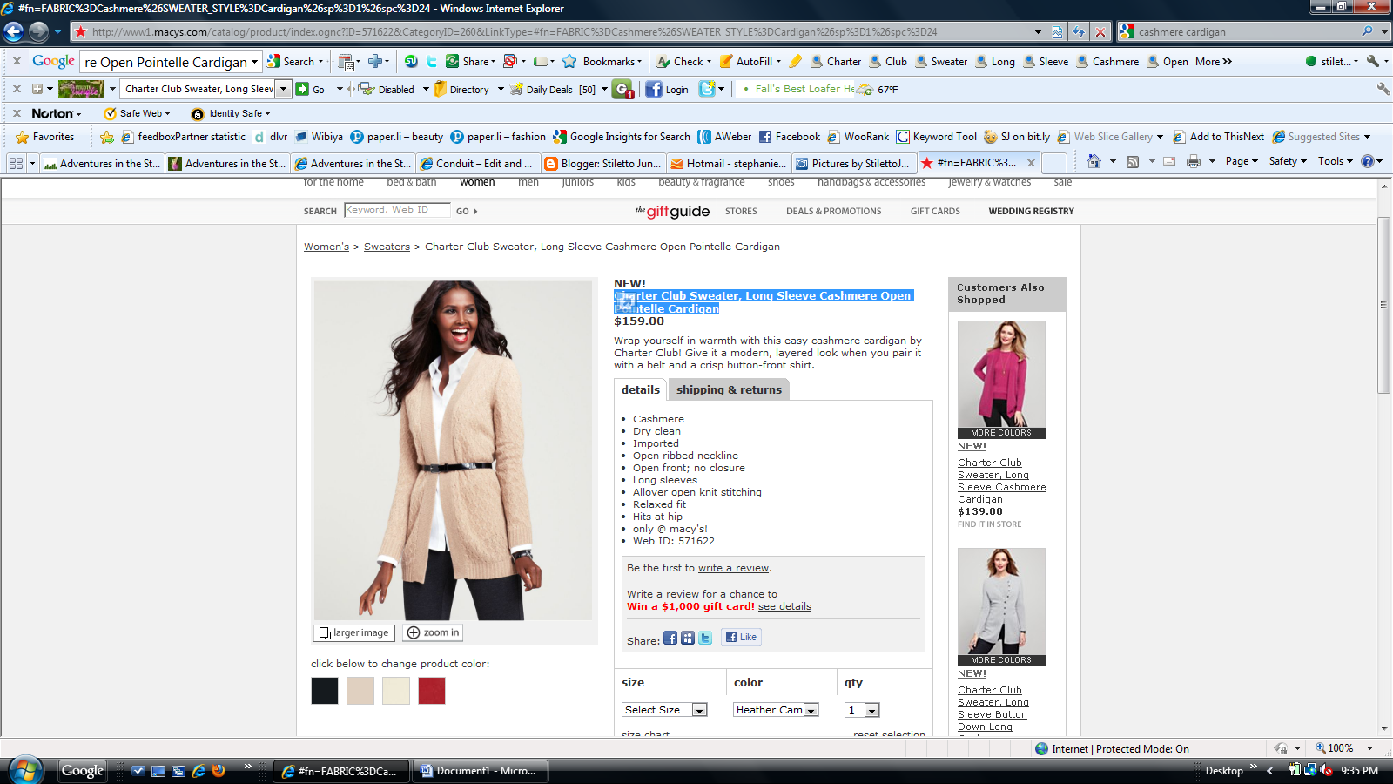Open the Wibiya favorites bar link

319,137
